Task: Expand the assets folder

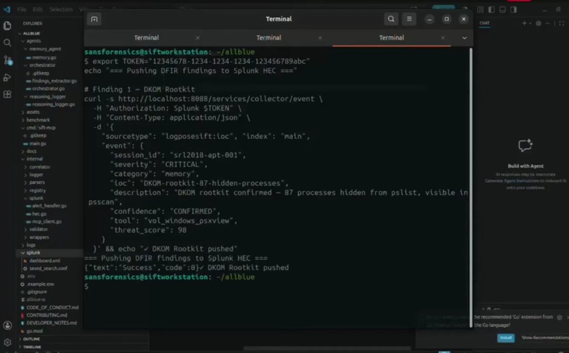Action: [32, 112]
